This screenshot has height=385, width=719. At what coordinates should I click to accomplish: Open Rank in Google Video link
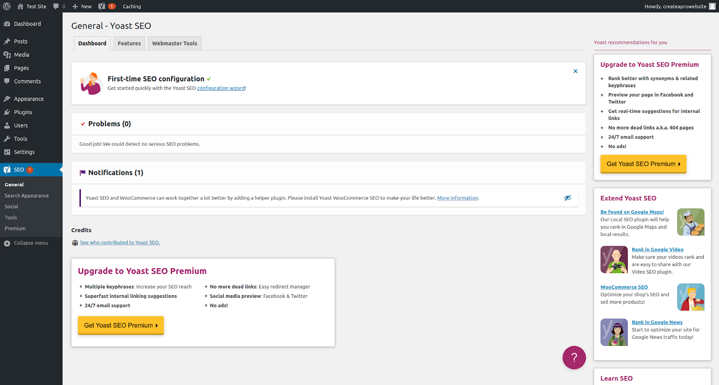[657, 250]
